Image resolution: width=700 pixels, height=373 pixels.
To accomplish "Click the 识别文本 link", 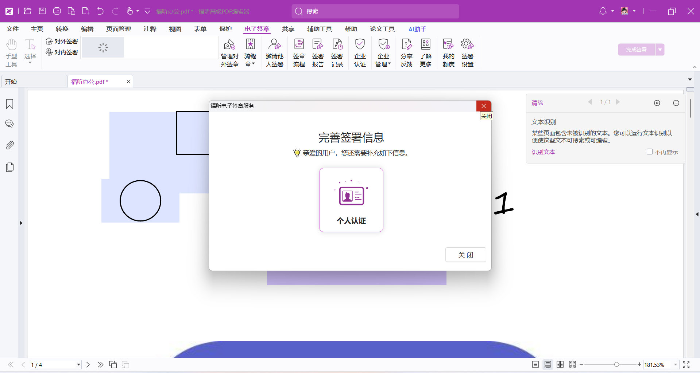I will pos(543,152).
